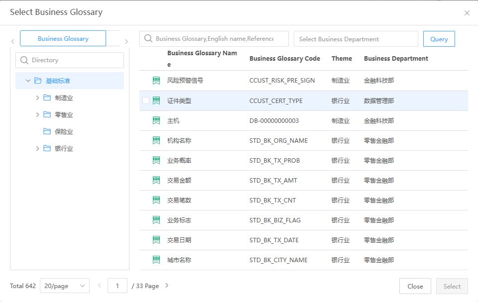Switch to the Business Glossary tab
The width and height of the screenshot is (478, 302).
click(x=63, y=38)
